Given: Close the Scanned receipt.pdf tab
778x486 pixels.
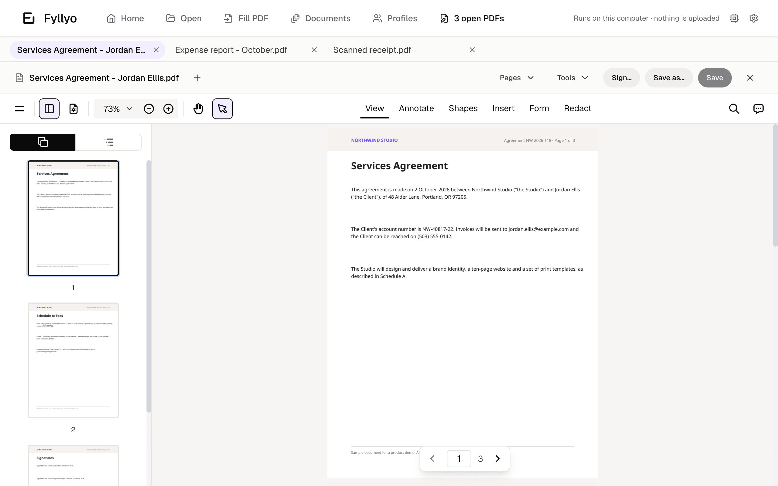Looking at the screenshot, I should [x=472, y=50].
